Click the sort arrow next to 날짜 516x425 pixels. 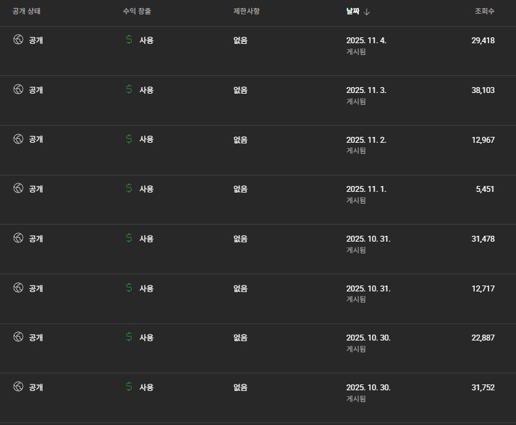pyautogui.click(x=367, y=12)
